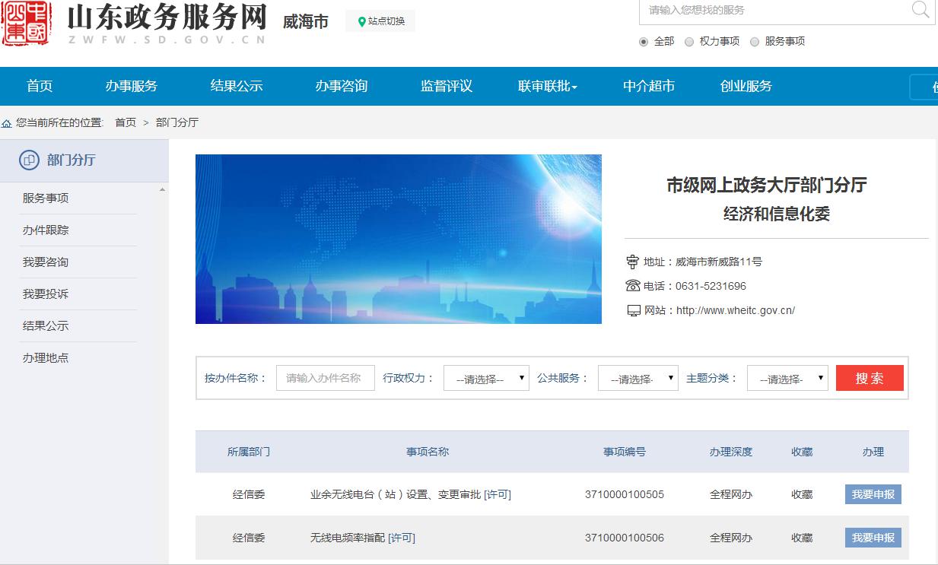The height and width of the screenshot is (565, 938).
Task: Open the 办事服务 navigation menu
Action: (131, 87)
